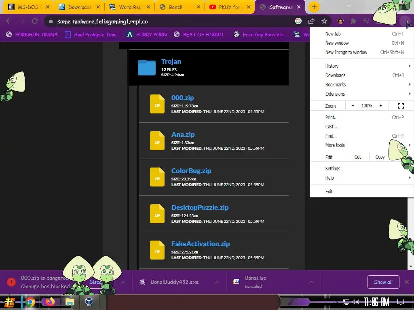414x310 pixels.
Task: Open VirtualBox from the taskbar
Action: (x=89, y=302)
